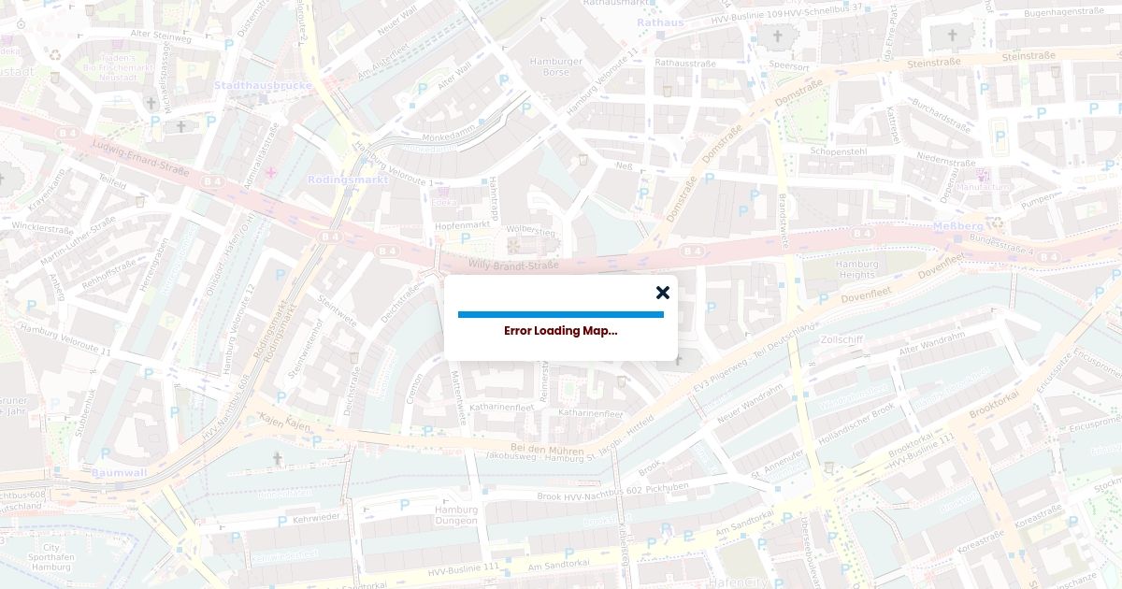Click the Willy-Brandt-Straße road label
1122x589 pixels.
click(x=513, y=266)
